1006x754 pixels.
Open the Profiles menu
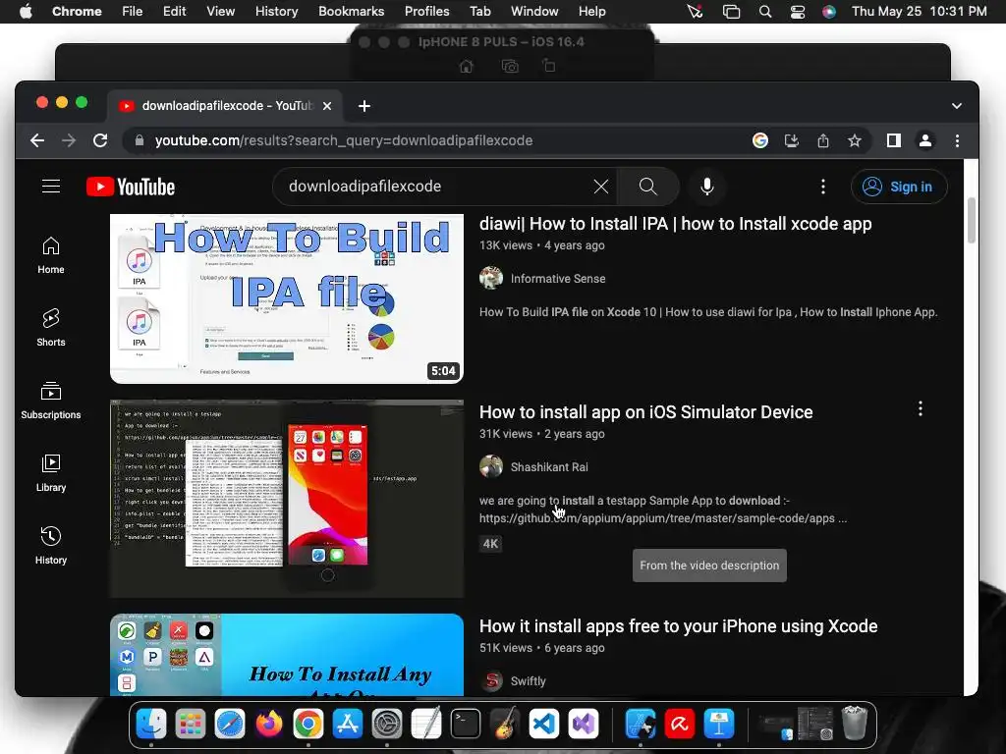(x=426, y=12)
